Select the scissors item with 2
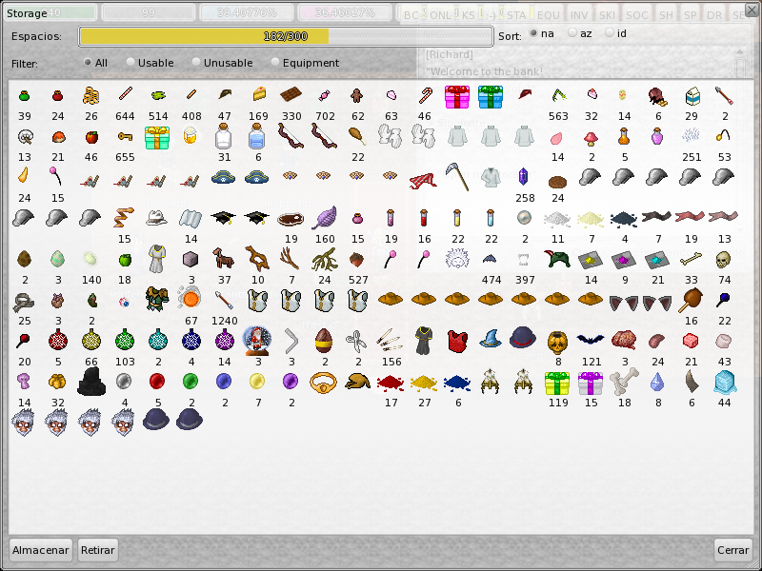Screen dimensions: 762x571 (x=356, y=342)
